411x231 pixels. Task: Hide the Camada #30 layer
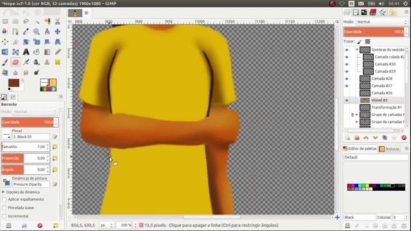(x=347, y=64)
